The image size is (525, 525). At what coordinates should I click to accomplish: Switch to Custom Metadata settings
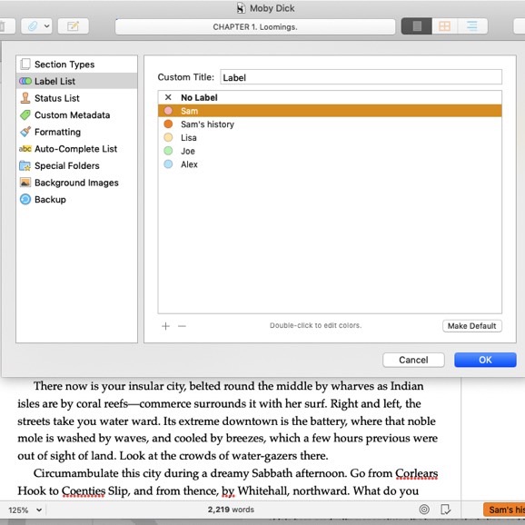pos(76,114)
